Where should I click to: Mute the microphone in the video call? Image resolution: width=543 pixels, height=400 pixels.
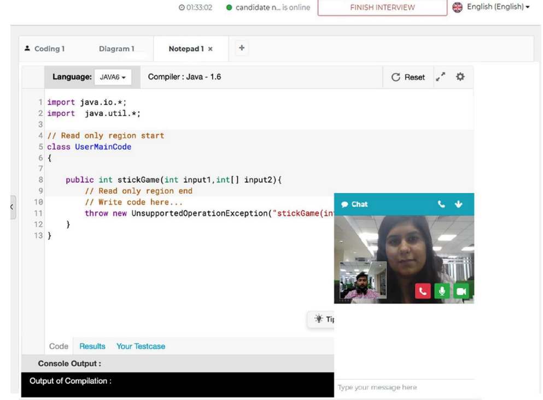click(441, 291)
